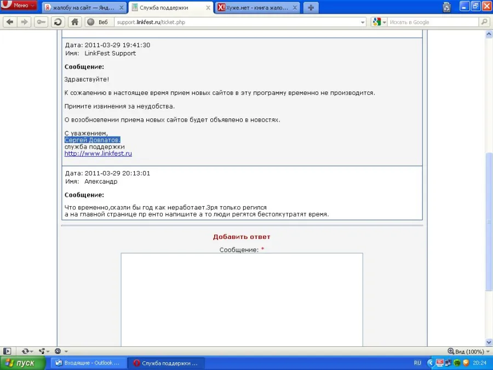493x370 pixels.
Task: Click the 'Добавить ответ' heading
Action: 242,237
